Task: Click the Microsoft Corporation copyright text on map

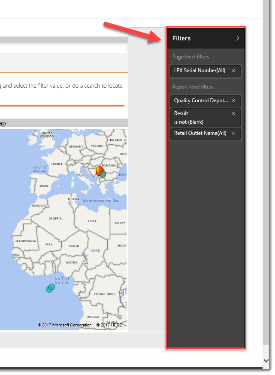Action: (x=64, y=325)
